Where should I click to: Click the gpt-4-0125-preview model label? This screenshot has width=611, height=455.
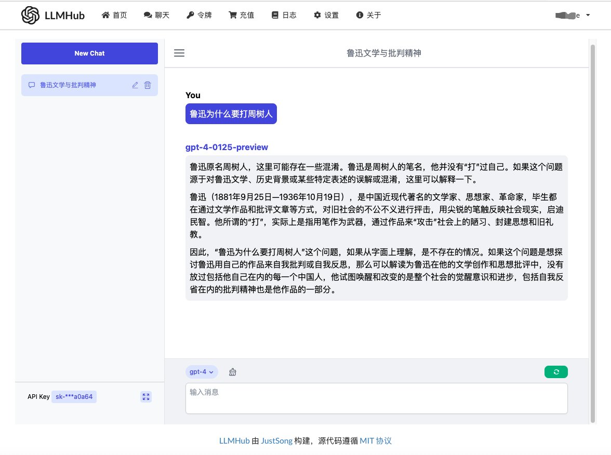tap(227, 148)
